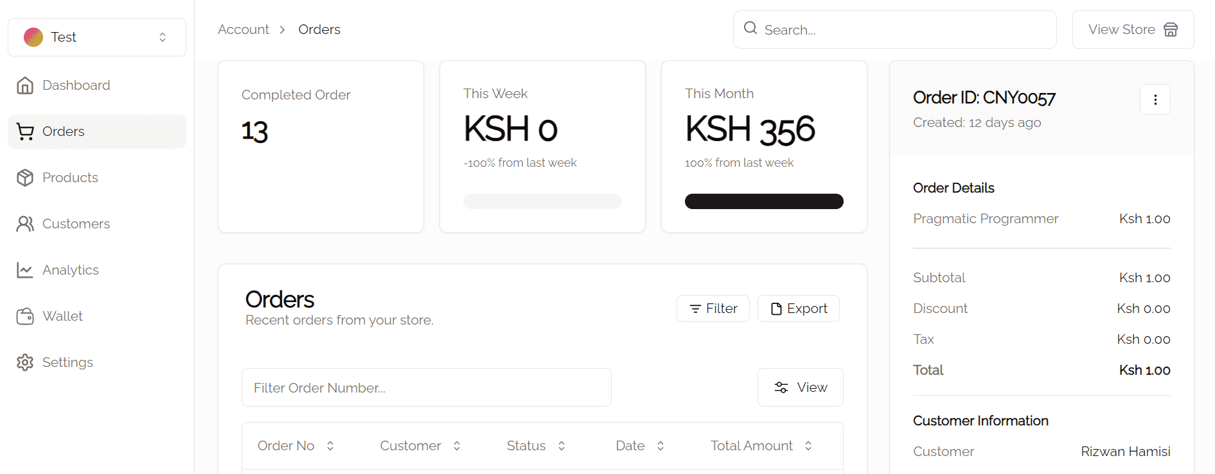This screenshot has height=474, width=1215.
Task: Click the Customers people icon
Action: click(x=25, y=224)
